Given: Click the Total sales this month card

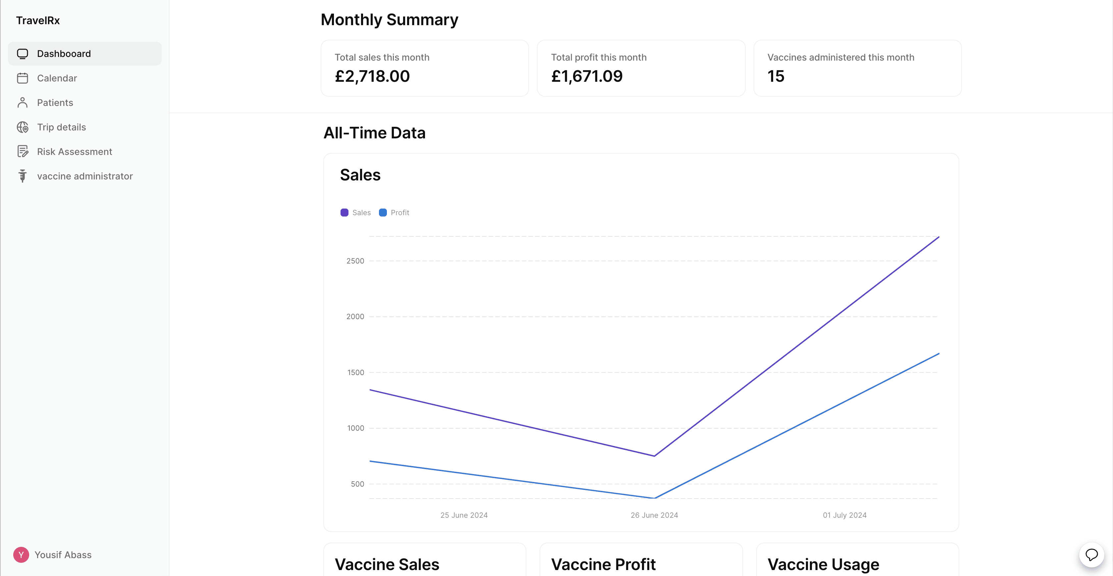Looking at the screenshot, I should [x=425, y=68].
